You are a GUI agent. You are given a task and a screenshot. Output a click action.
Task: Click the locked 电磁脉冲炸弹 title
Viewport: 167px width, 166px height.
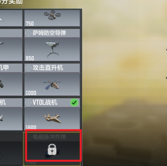tap(49, 137)
